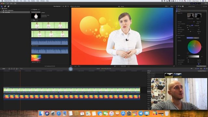
Task: Toggle the Browser workspace button
Action: click(x=192, y=4)
